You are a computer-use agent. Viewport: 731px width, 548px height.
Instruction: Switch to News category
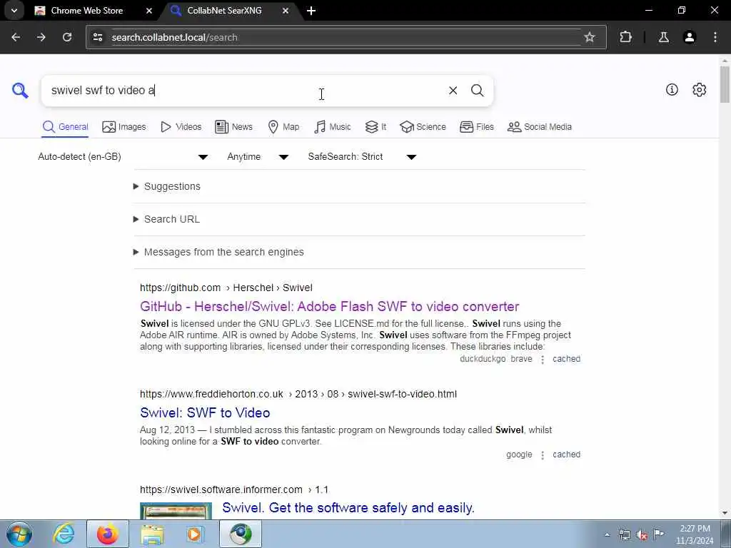[233, 127]
